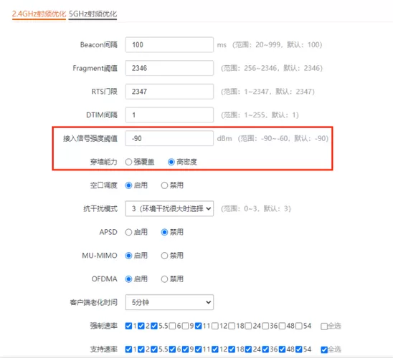Toggle 强制速率 checkbox for 11
Viewport: 393px width, 358px height.
[x=198, y=326]
